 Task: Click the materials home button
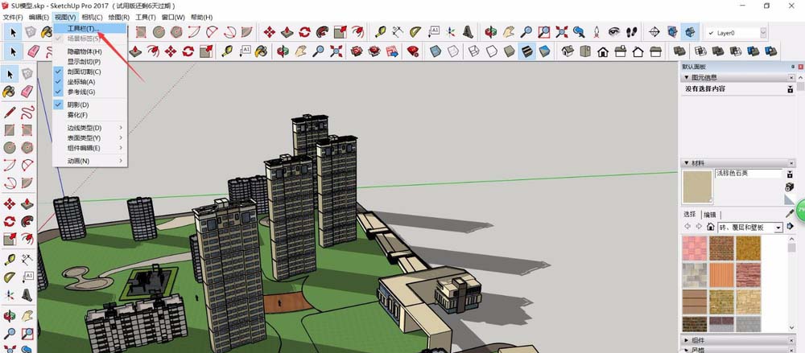coord(711,227)
